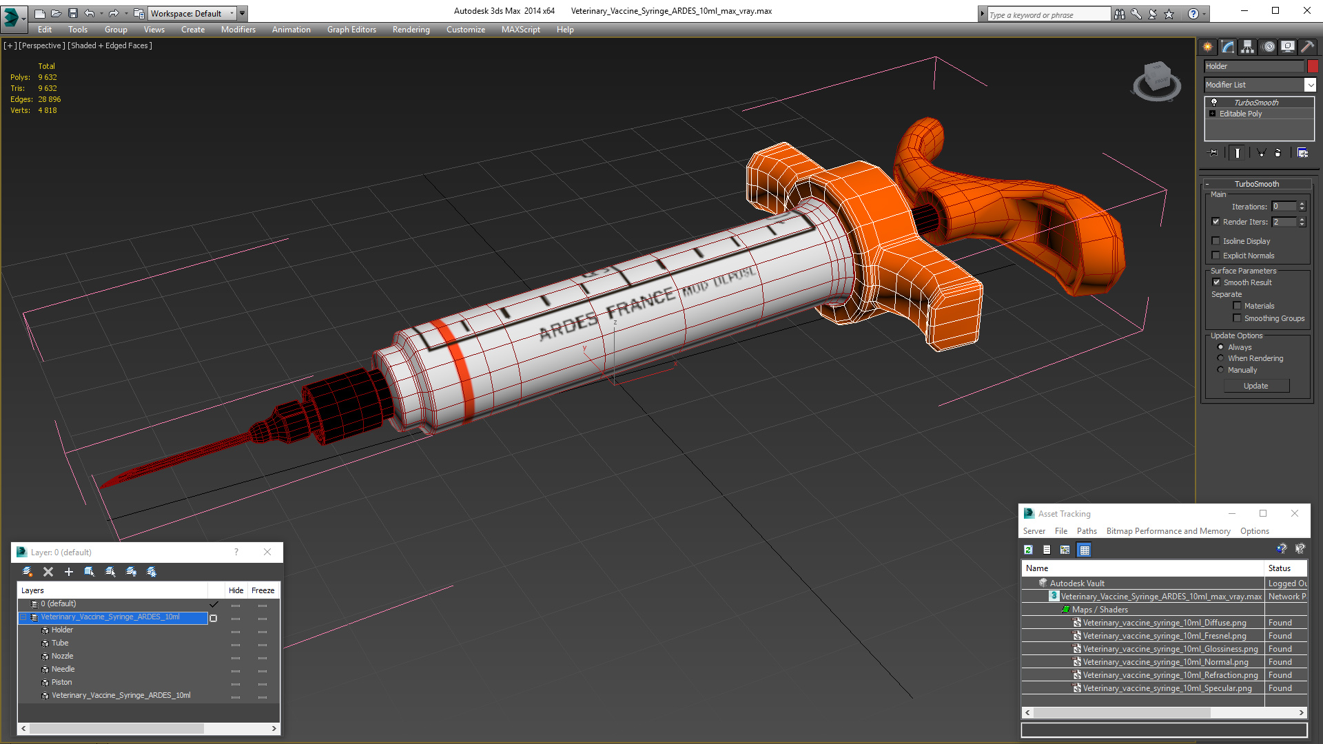Enable the Explicit Normals checkbox
1323x744 pixels.
coord(1216,256)
